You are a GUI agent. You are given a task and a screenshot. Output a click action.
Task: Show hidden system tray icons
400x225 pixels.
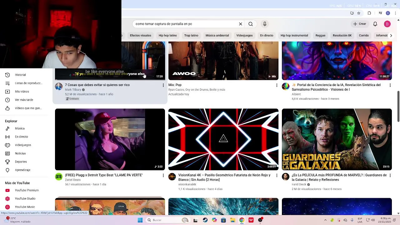tap(325, 220)
